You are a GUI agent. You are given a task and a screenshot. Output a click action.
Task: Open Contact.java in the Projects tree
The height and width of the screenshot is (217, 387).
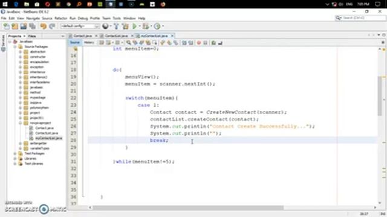tap(44, 128)
